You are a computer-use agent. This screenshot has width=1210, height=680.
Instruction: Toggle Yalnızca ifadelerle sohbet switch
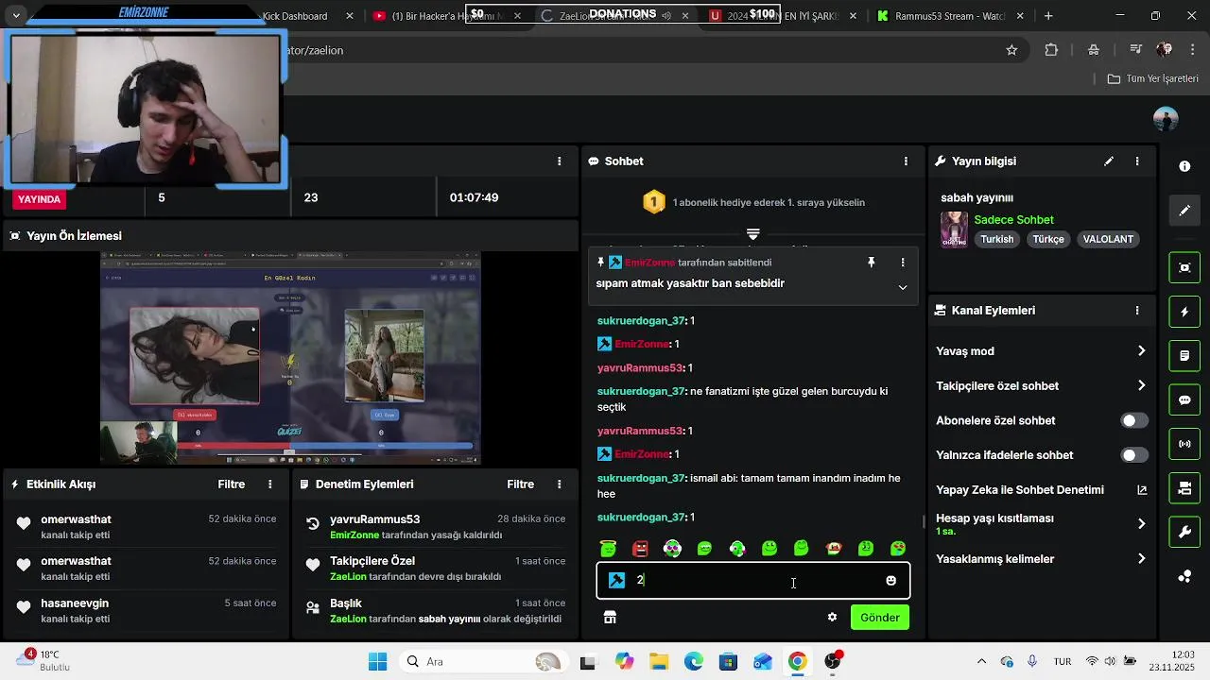(1134, 455)
